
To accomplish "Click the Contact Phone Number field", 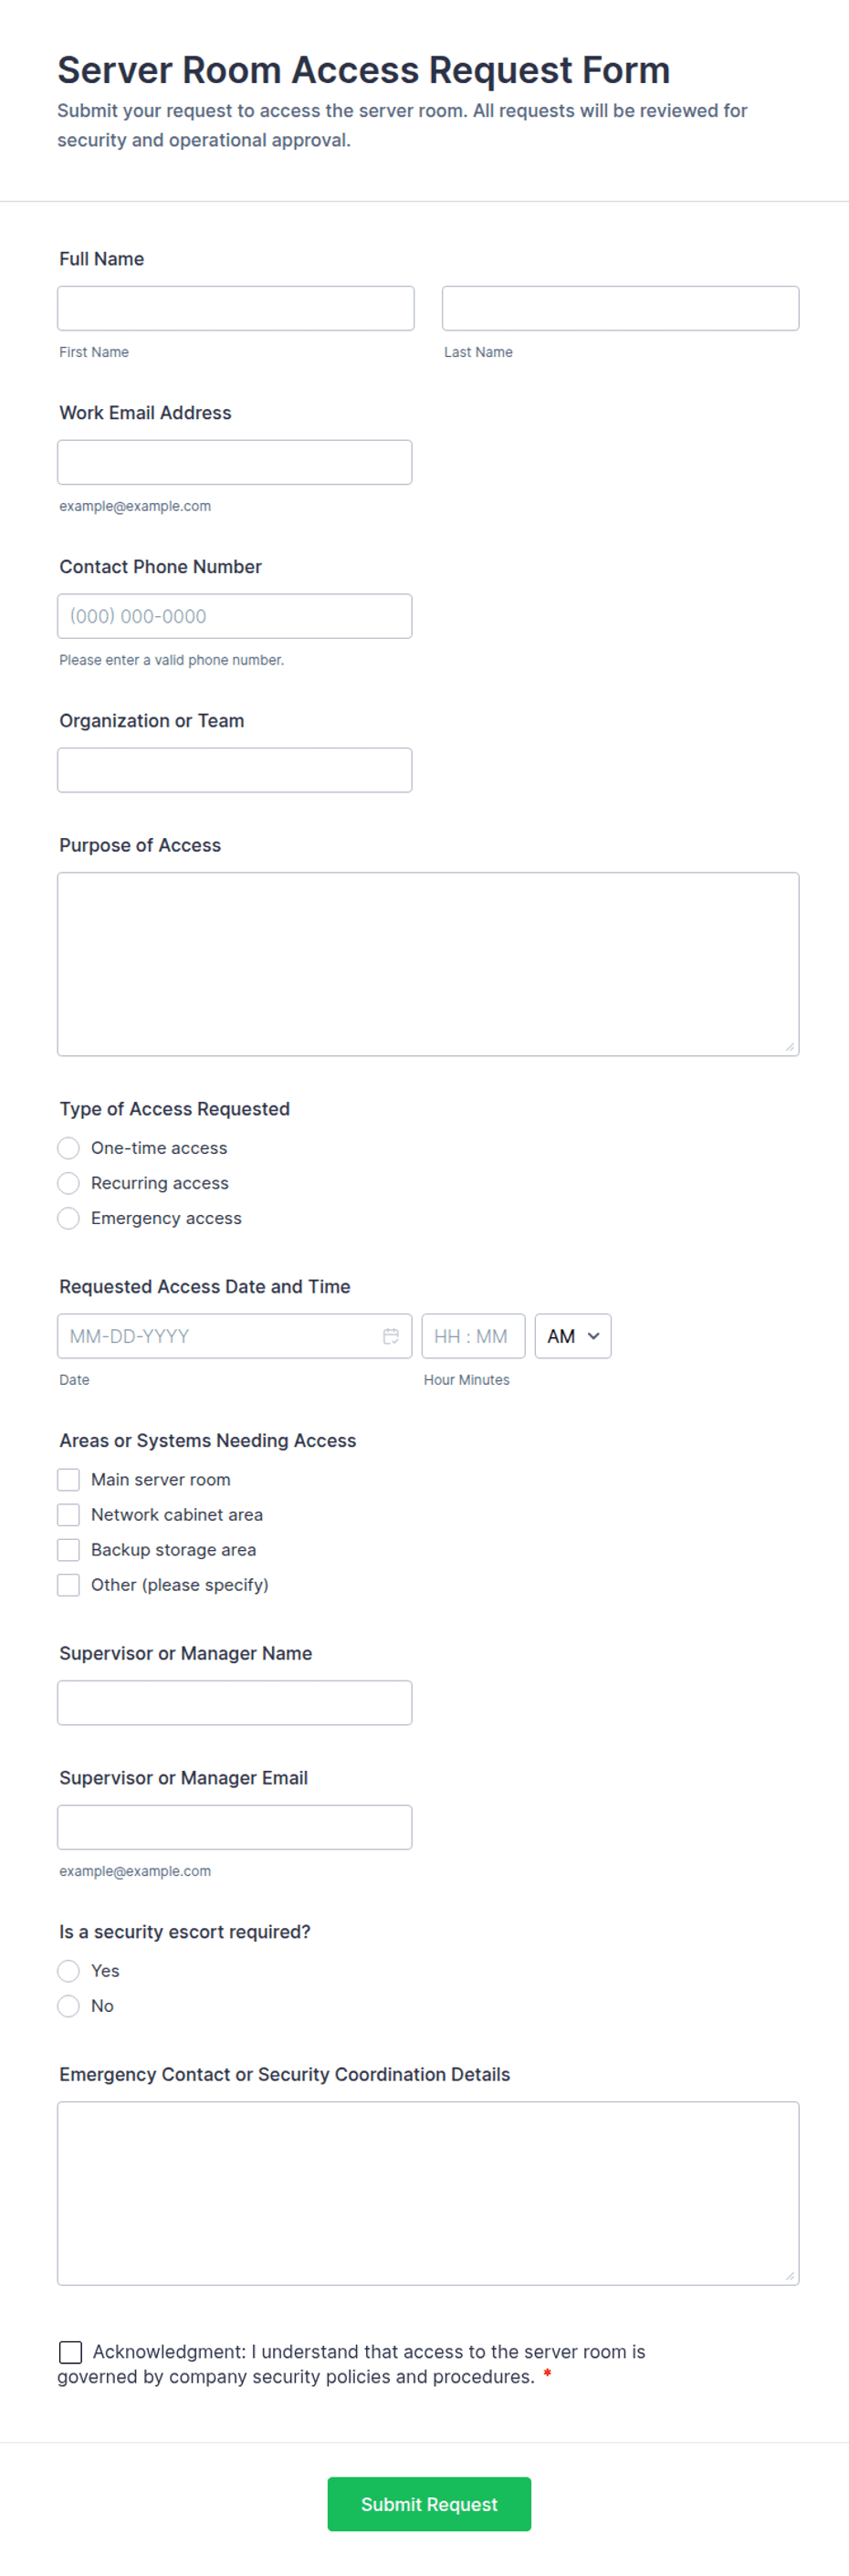I will point(235,615).
